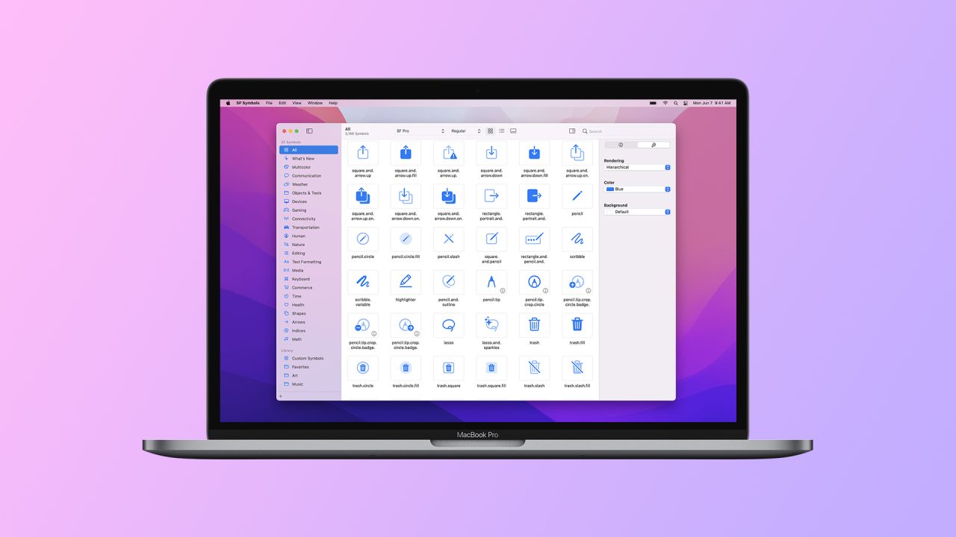Click the lasso symbol tile

pyautogui.click(x=448, y=325)
